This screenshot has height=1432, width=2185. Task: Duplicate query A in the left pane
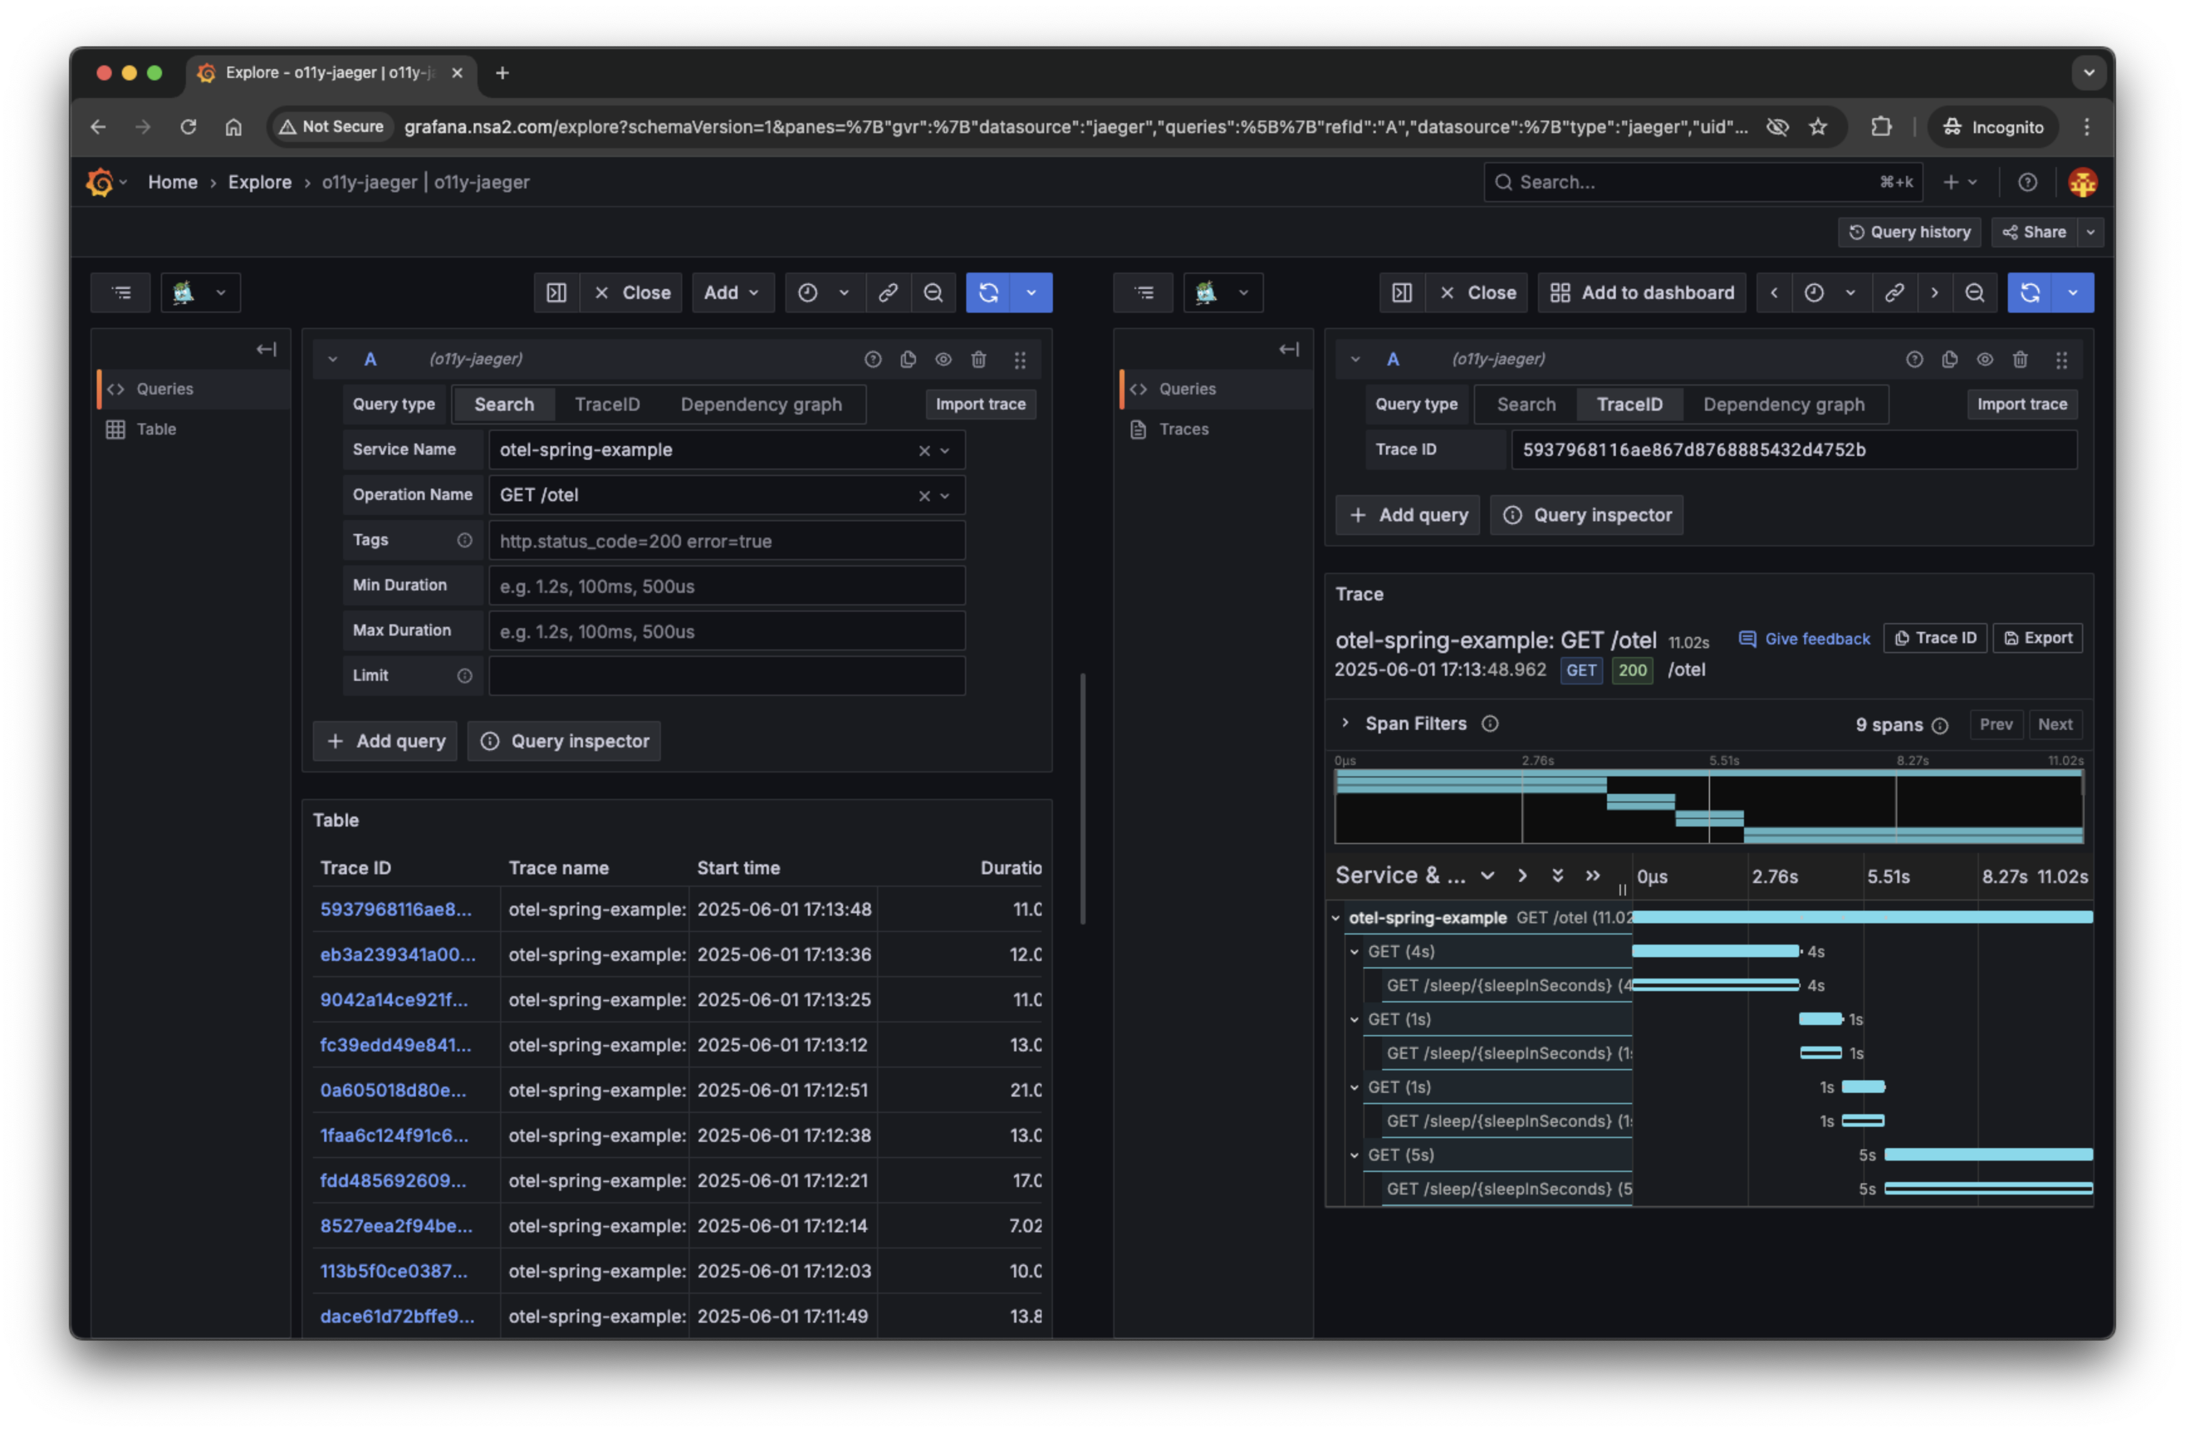pyautogui.click(x=908, y=359)
